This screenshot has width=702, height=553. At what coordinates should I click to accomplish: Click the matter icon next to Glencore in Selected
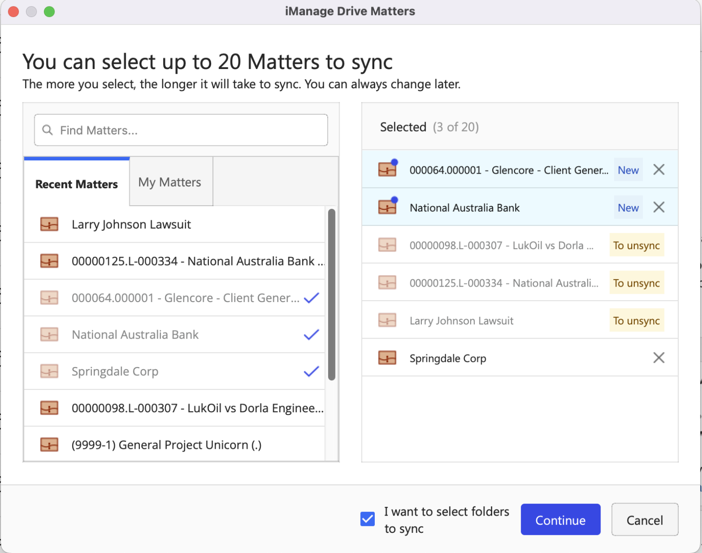[x=387, y=169]
